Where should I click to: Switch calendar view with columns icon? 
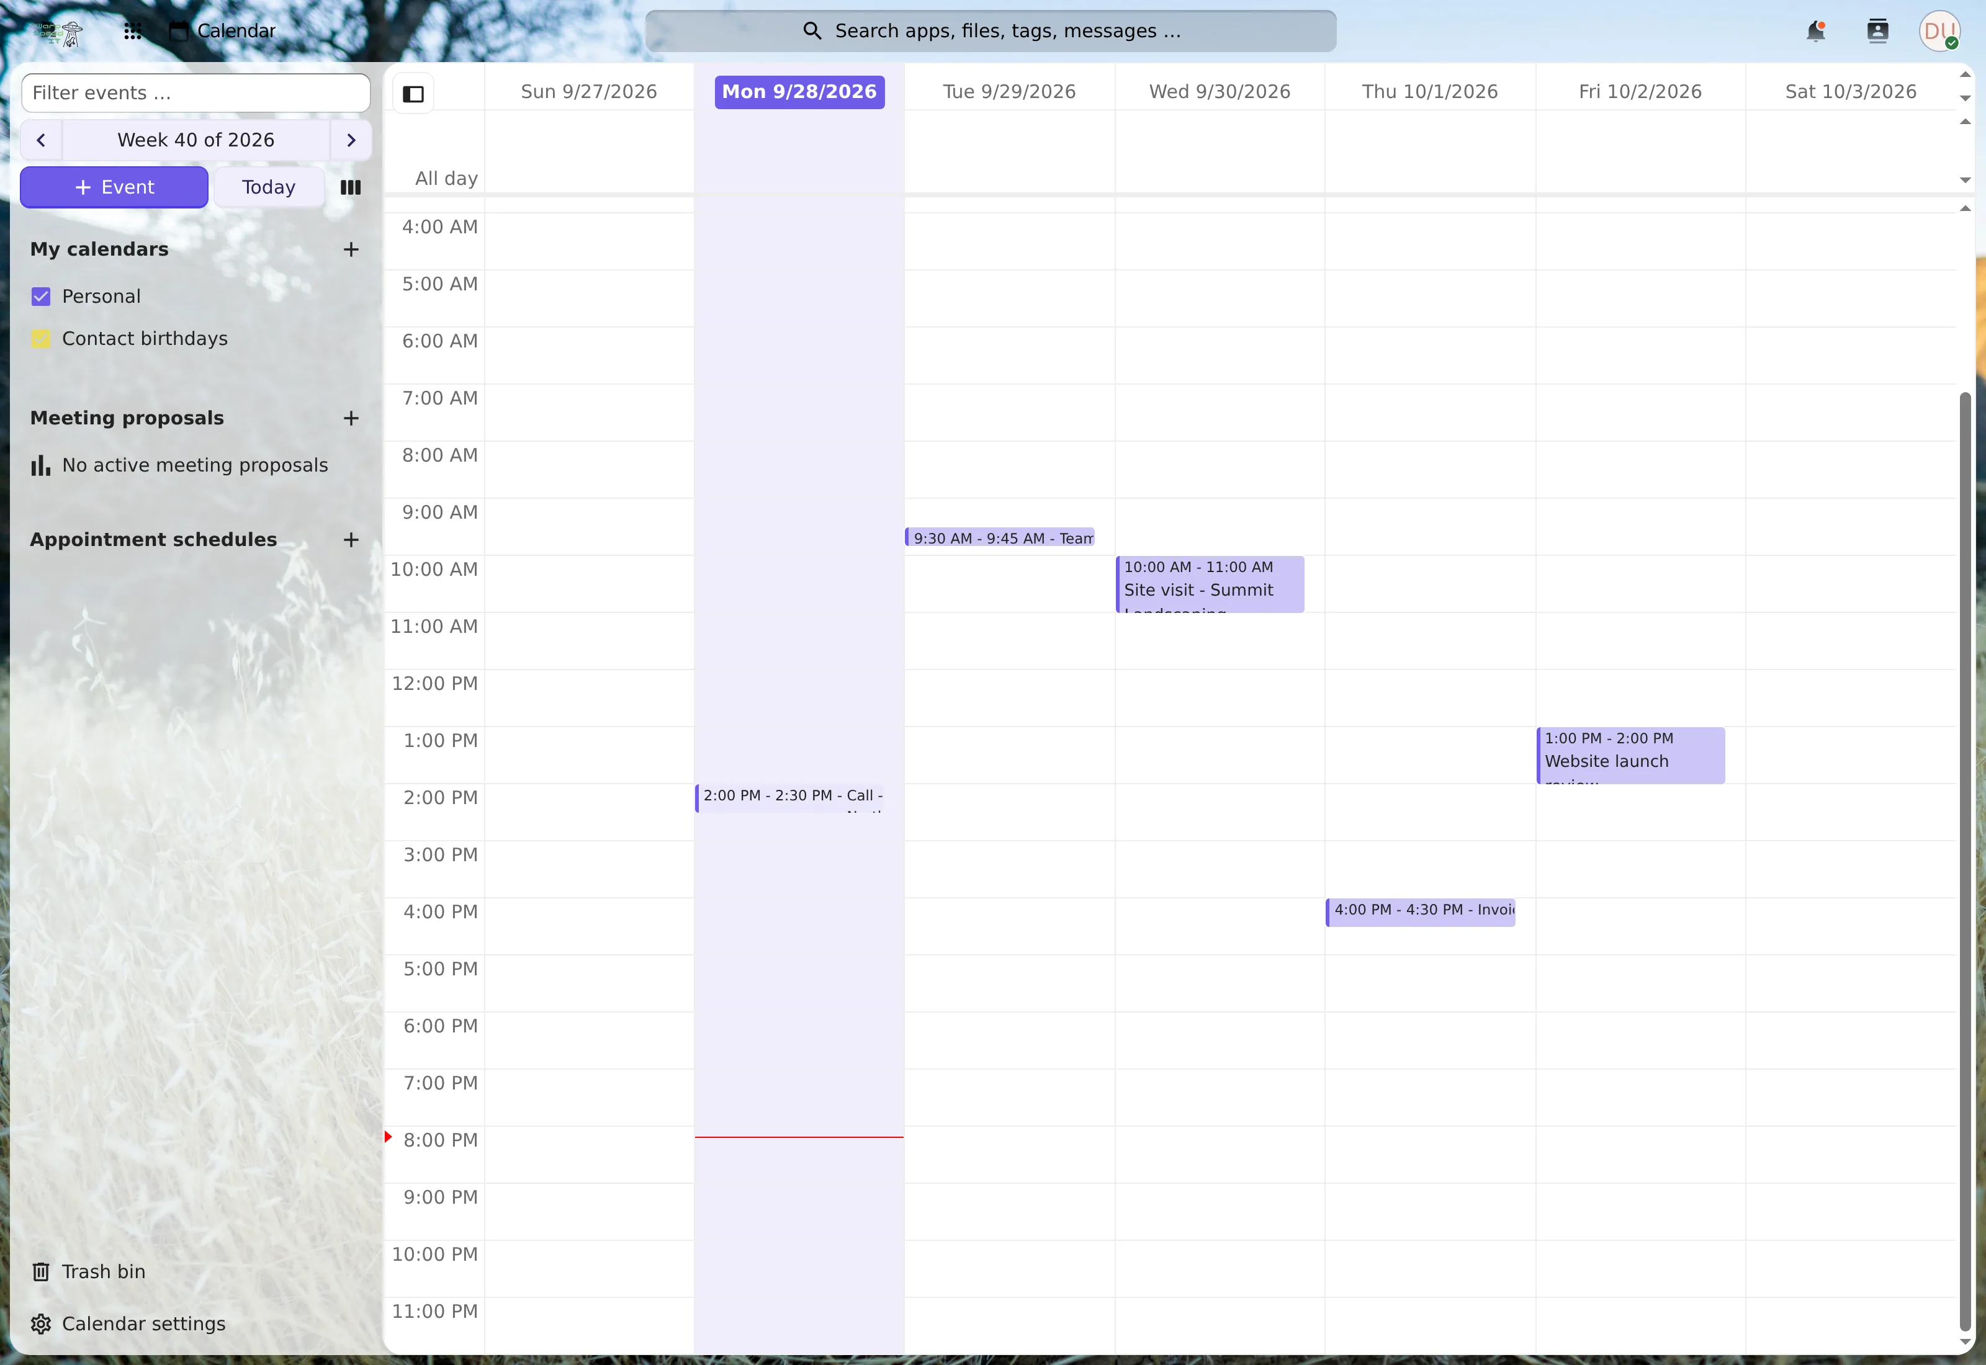(x=351, y=187)
